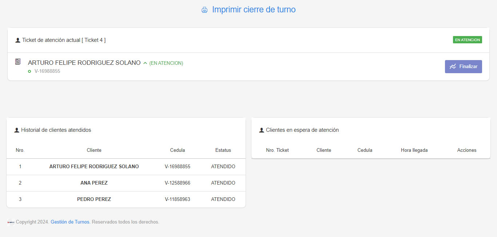Image resolution: width=497 pixels, height=237 pixels.
Task: Click the Acciones column header
Action: pyautogui.click(x=467, y=150)
